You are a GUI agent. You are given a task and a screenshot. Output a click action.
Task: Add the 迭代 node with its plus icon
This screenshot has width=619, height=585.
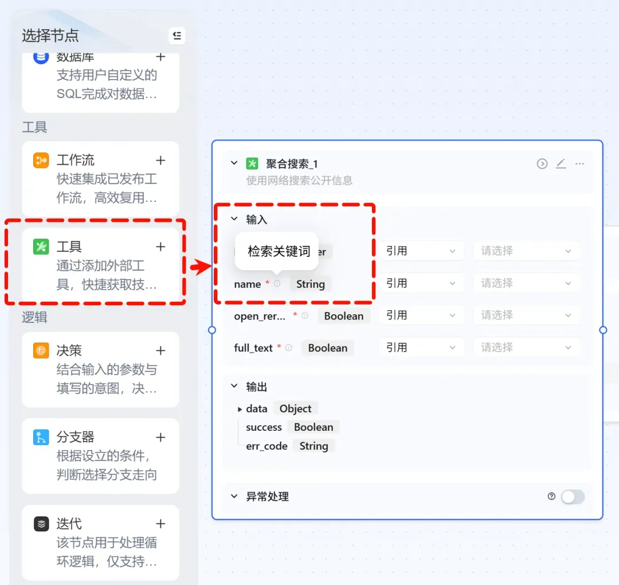(x=160, y=524)
